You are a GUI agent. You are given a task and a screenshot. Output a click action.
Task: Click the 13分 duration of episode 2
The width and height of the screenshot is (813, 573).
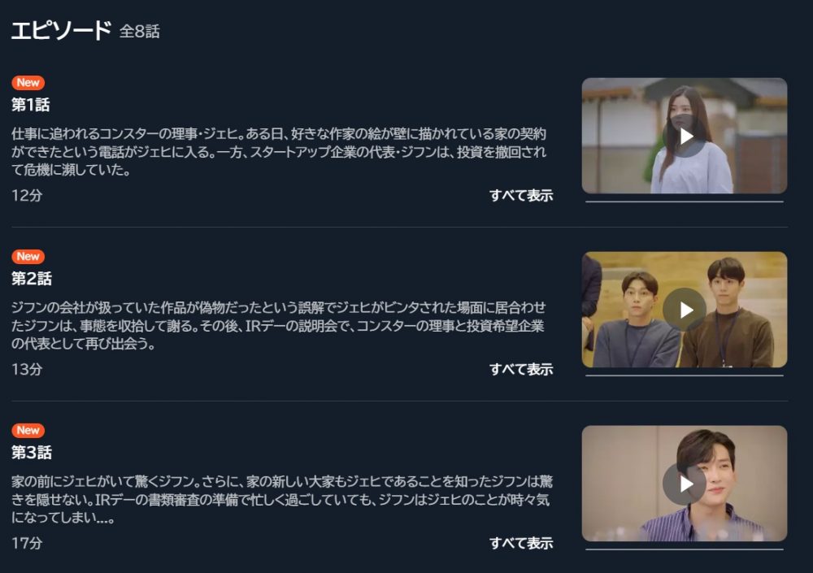(x=27, y=369)
